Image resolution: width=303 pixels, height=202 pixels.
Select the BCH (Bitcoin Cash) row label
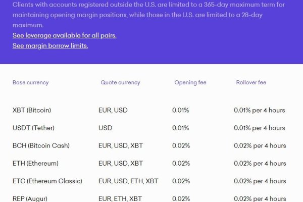(x=41, y=145)
